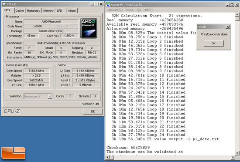Click the Super PI vertical scrollbar down arrow

pos(237,153)
